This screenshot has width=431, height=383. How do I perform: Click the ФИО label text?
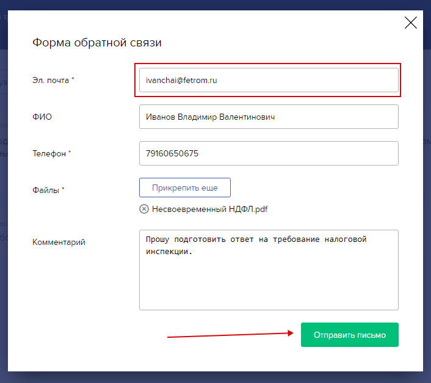point(42,117)
